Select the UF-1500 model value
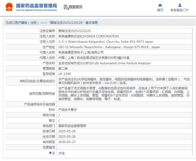Image resolution: width=196 pixels, height=161 pixels. pyautogui.click(x=65, y=74)
